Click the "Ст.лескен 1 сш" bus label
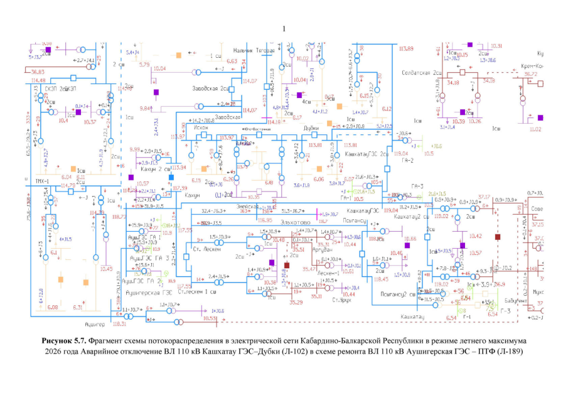Screen dimensions: 568x402 196,292
